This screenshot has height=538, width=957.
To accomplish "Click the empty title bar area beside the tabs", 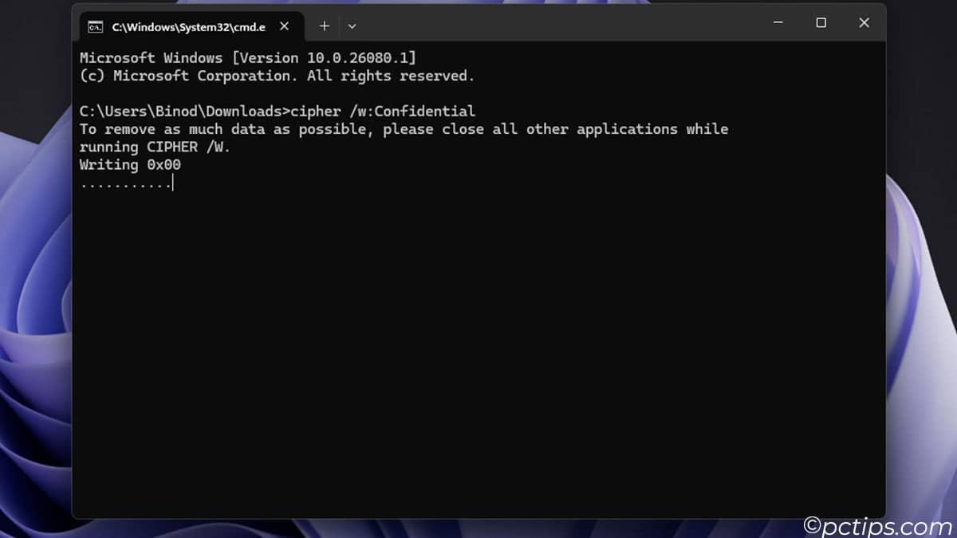I will [558, 23].
